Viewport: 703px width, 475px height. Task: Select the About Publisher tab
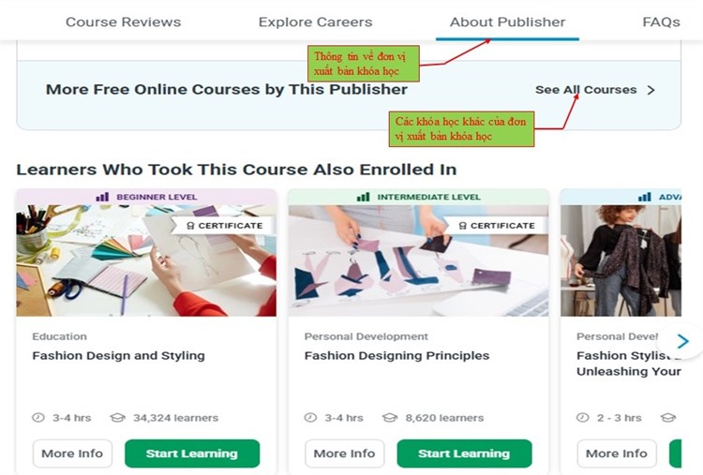pyautogui.click(x=507, y=22)
